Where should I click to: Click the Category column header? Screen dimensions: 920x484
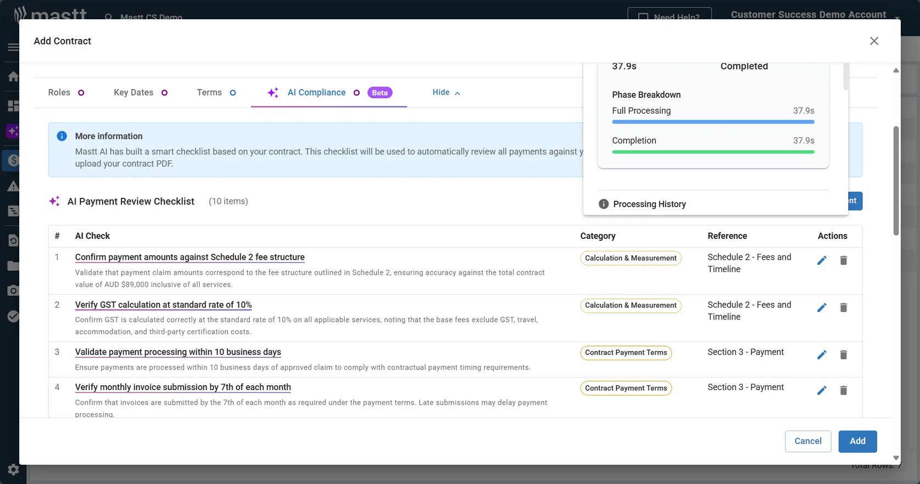598,236
